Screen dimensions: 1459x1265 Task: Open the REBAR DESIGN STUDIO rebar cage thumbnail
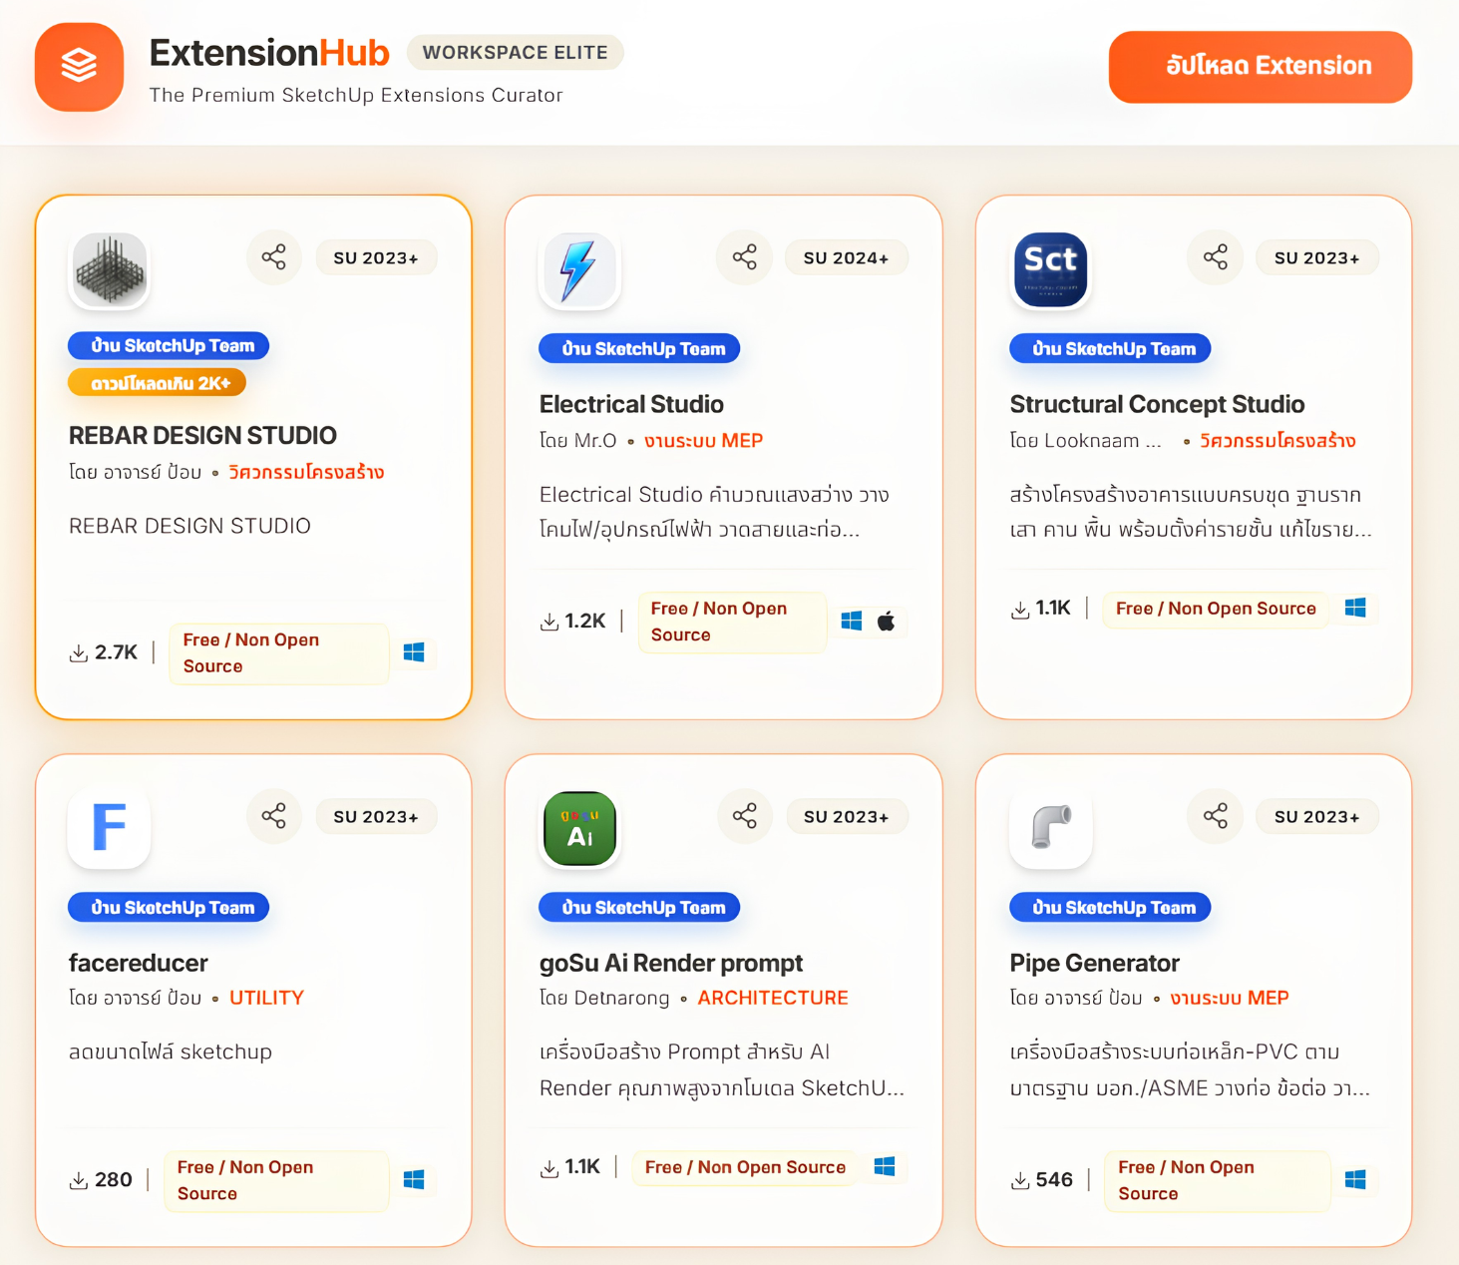(x=109, y=268)
